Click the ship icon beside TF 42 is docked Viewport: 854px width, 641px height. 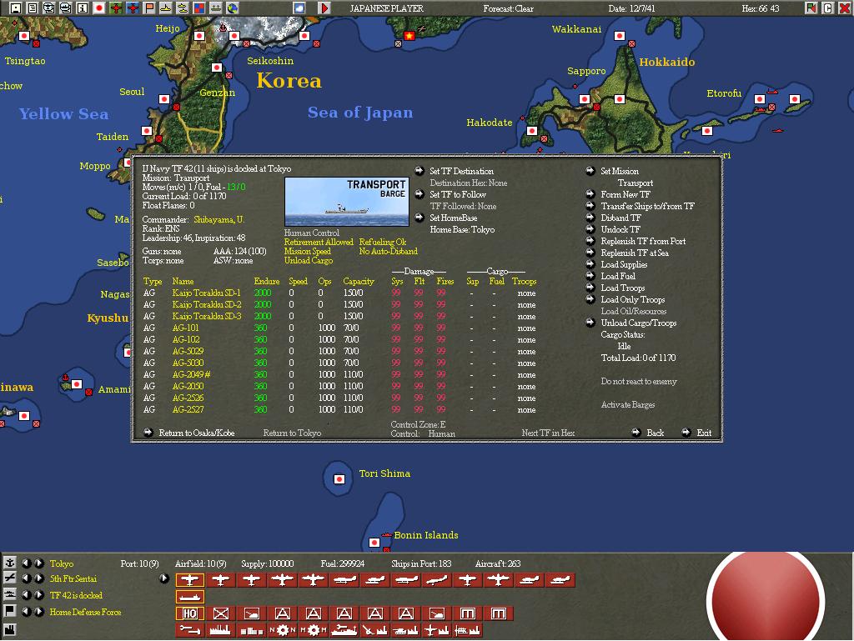tap(10, 595)
